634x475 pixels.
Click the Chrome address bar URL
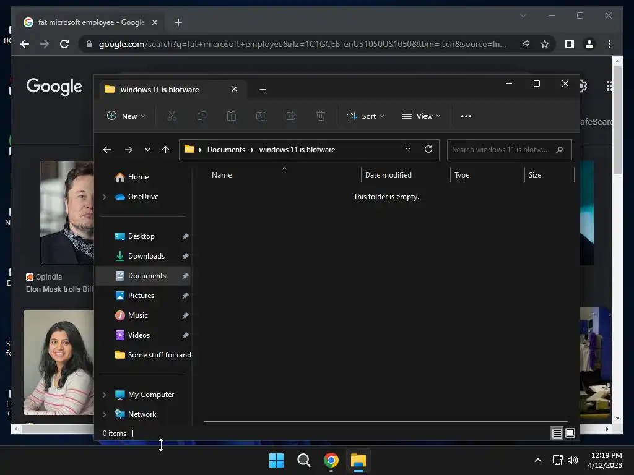tap(302, 44)
